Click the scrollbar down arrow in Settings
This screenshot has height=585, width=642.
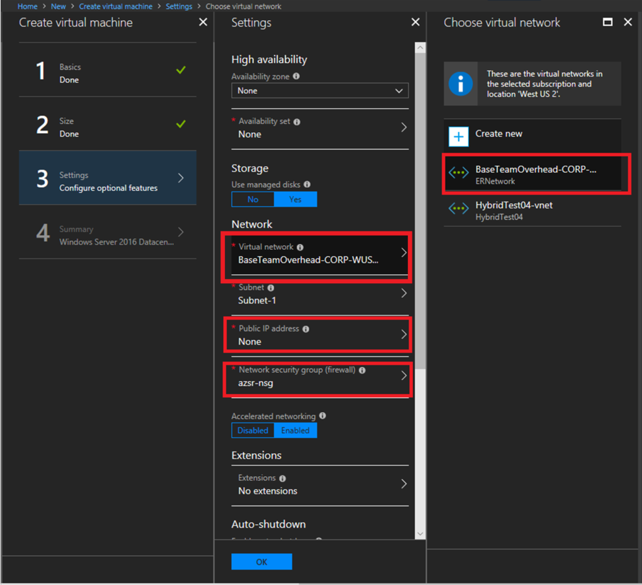[420, 534]
